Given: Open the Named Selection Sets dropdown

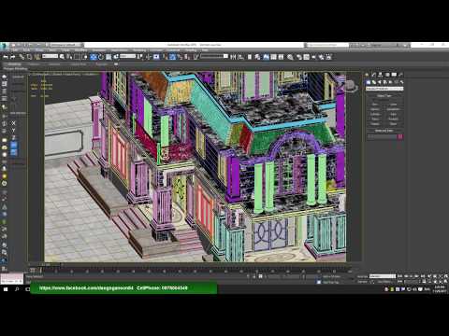Looking at the screenshot, I should [x=215, y=56].
